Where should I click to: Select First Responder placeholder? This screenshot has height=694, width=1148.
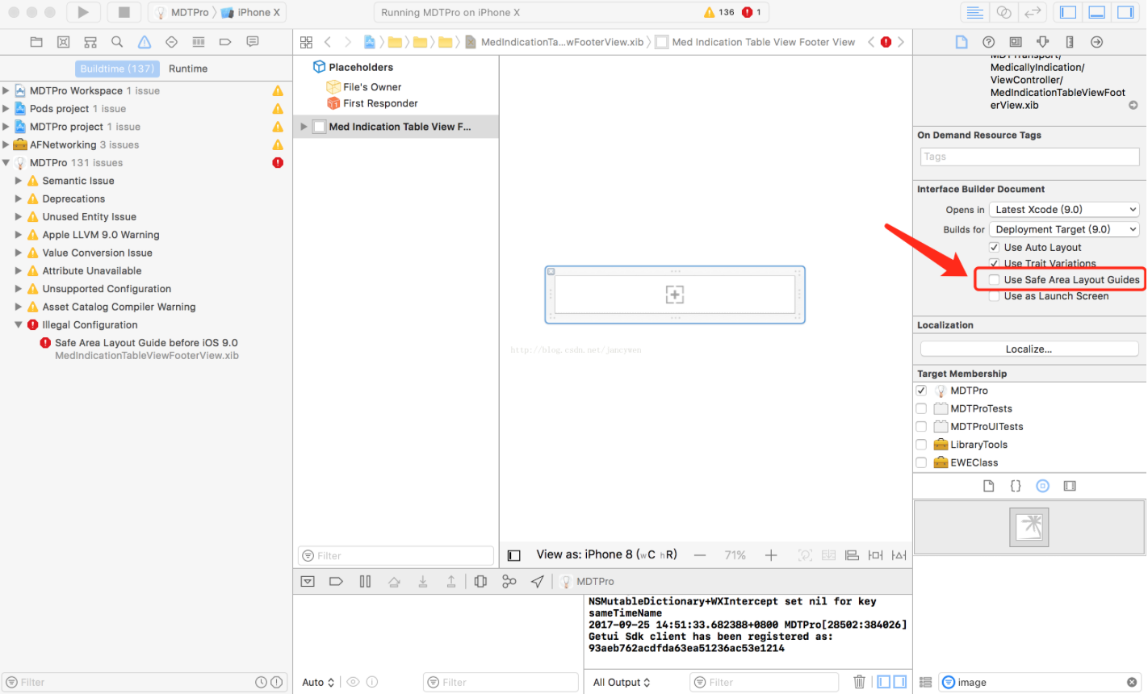pyautogui.click(x=371, y=103)
